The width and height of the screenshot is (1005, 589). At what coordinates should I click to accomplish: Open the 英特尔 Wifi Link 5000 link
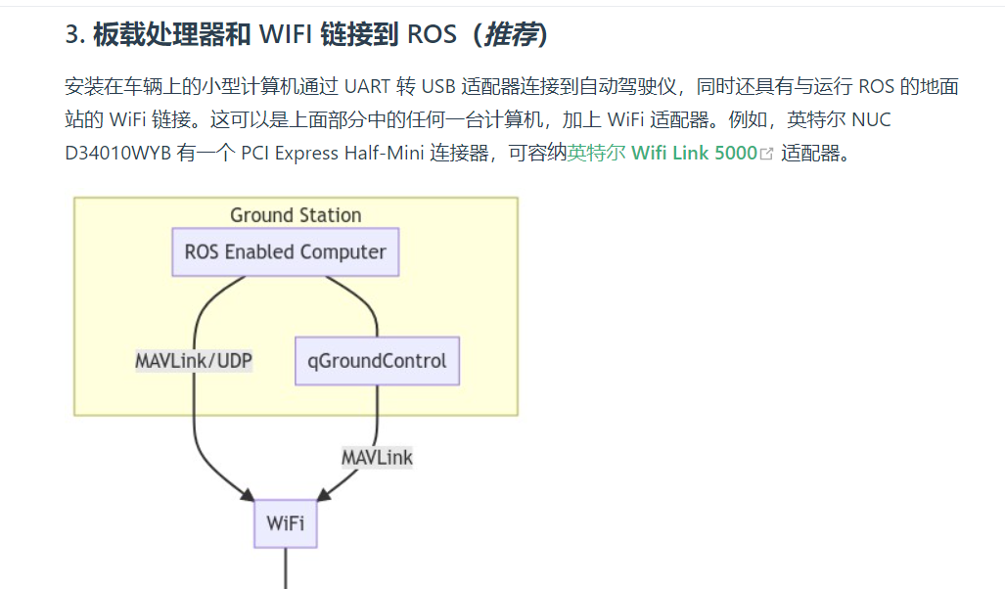pos(662,154)
